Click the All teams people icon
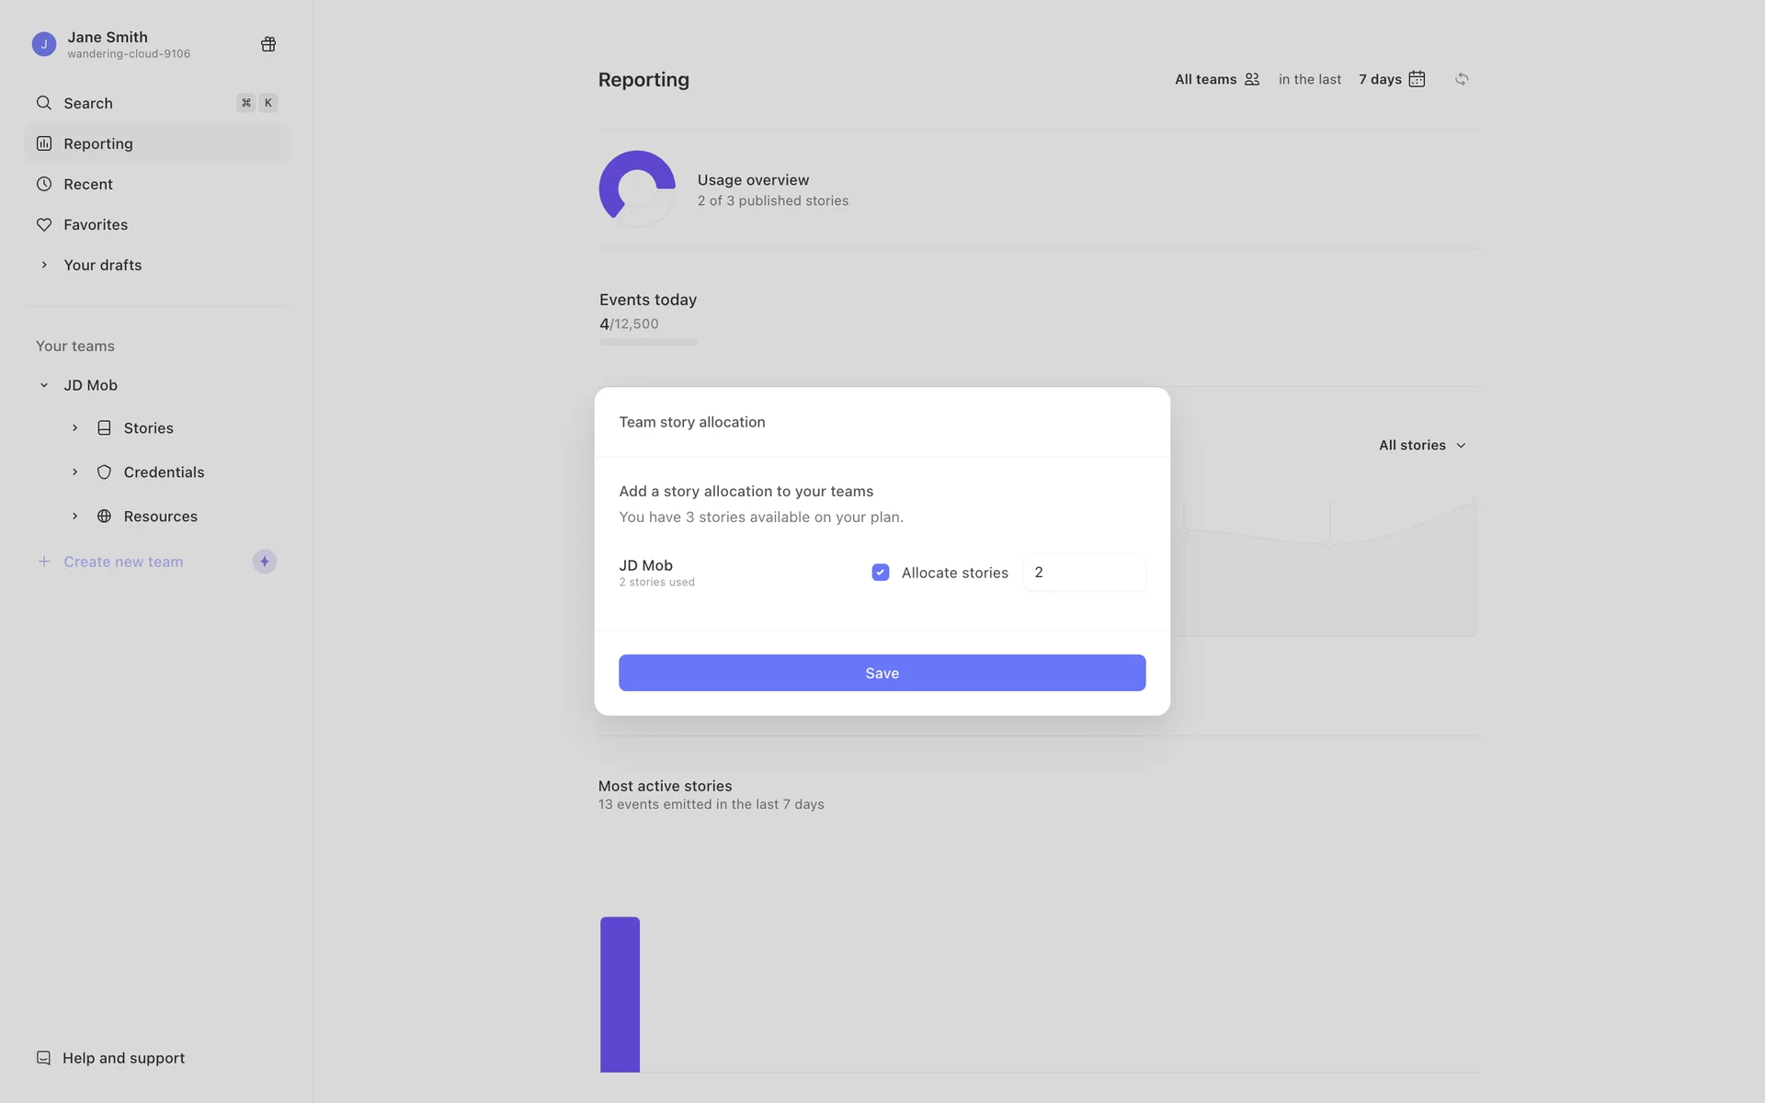1765x1103 pixels. (1251, 79)
